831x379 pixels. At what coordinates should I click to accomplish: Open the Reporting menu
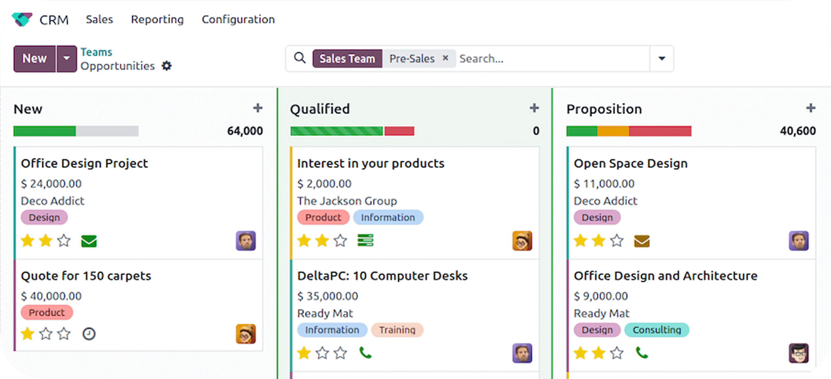[157, 19]
